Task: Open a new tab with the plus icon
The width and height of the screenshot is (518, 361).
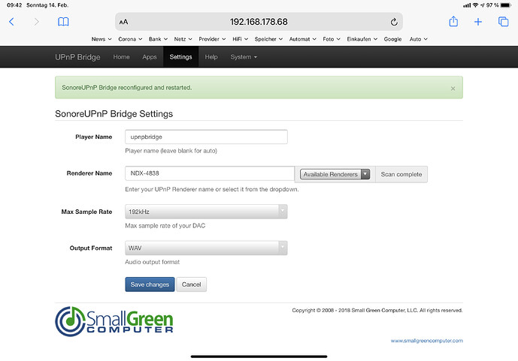Action: point(477,22)
